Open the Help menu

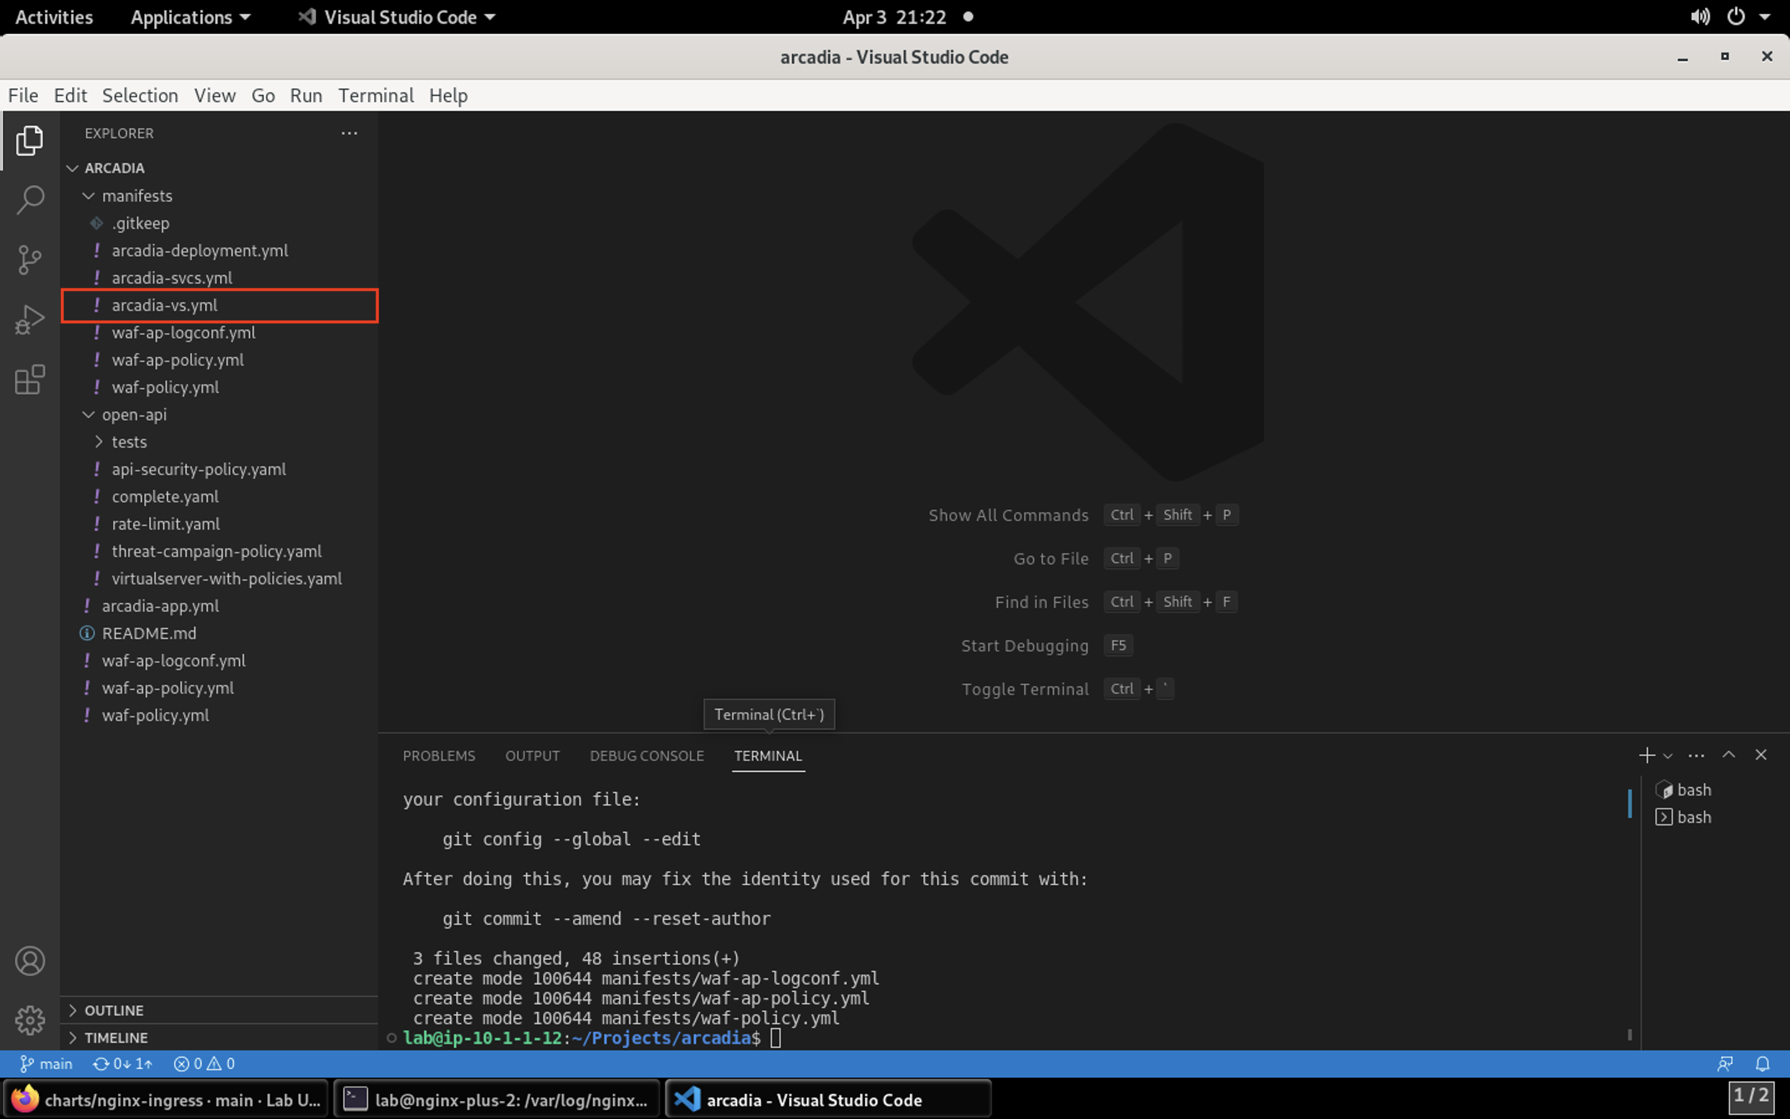[448, 96]
